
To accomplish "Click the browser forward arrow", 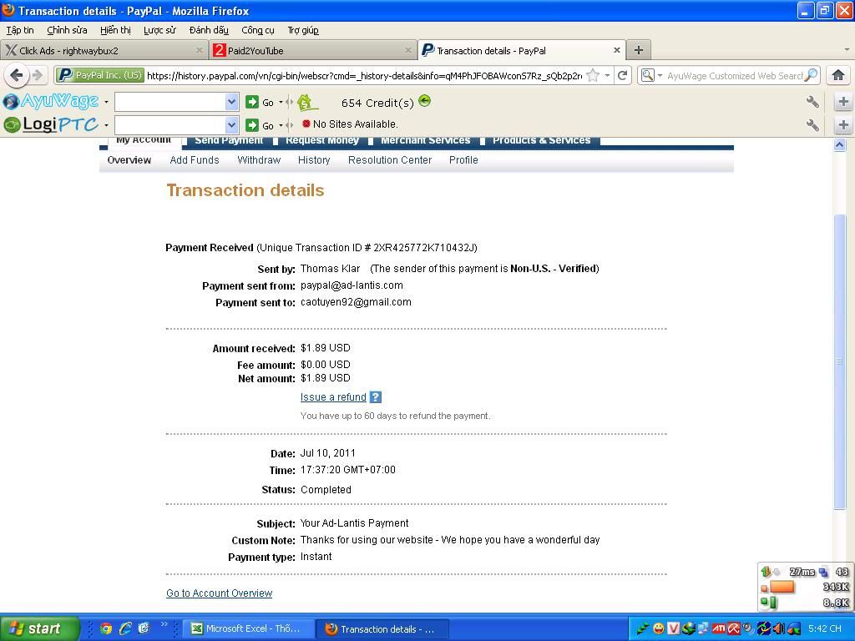I will [x=37, y=75].
